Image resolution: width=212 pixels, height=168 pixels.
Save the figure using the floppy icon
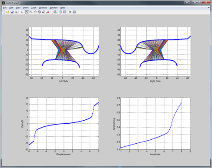(12, 12)
